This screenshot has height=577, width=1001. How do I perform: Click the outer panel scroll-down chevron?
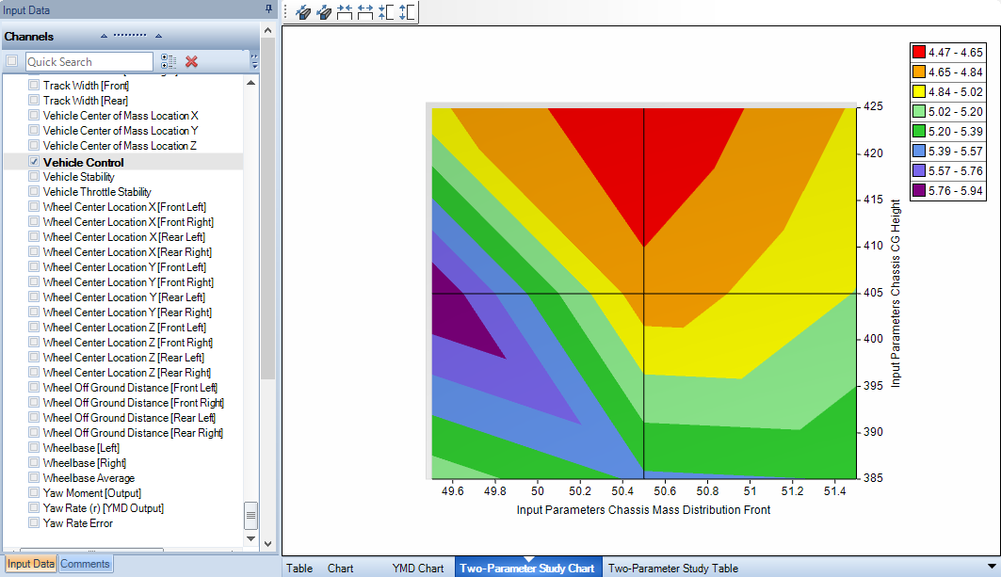268,544
